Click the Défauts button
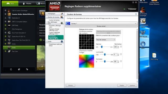Viewport: 168px width, 94px height. tap(70, 85)
